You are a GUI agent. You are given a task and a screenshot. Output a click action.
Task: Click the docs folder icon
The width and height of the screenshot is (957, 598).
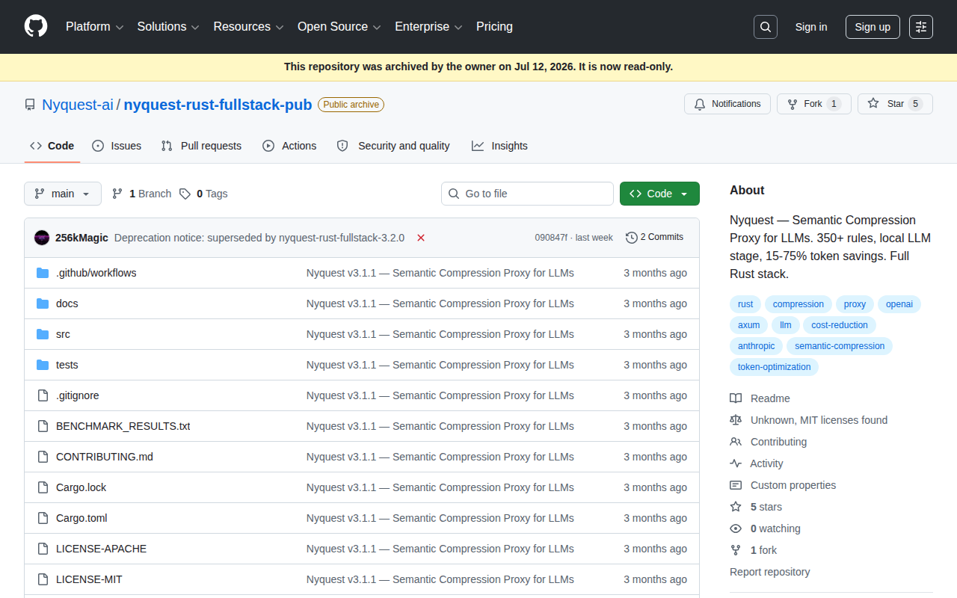point(43,303)
